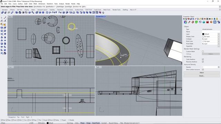Toggle the Mid osnap checkbox
The image size is (221, 124).
[x=18, y=120]
